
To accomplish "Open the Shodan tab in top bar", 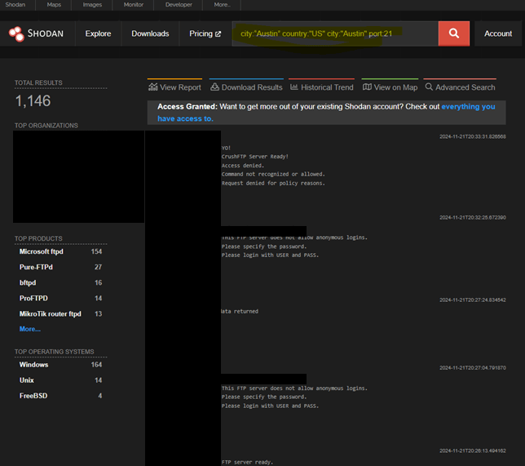I will pyautogui.click(x=15, y=5).
